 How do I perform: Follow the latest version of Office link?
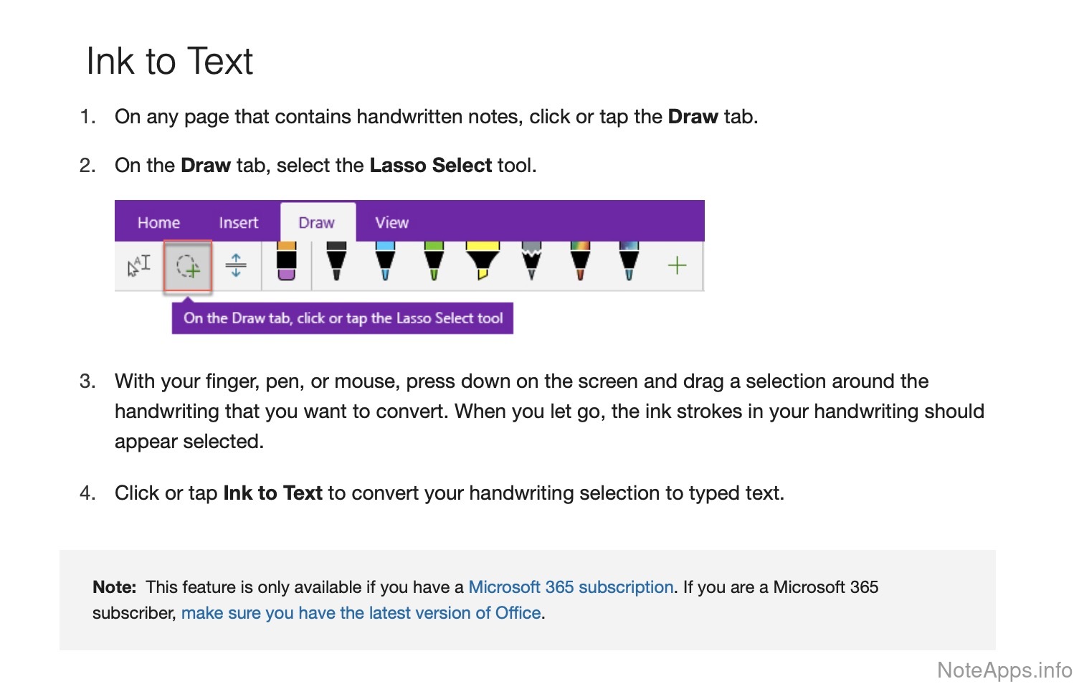tap(361, 613)
